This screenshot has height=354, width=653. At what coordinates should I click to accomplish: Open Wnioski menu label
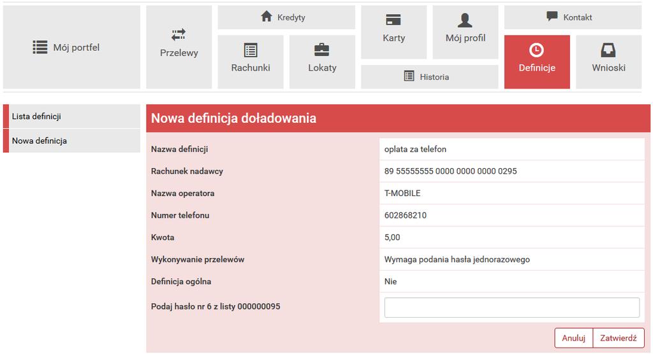pos(609,67)
